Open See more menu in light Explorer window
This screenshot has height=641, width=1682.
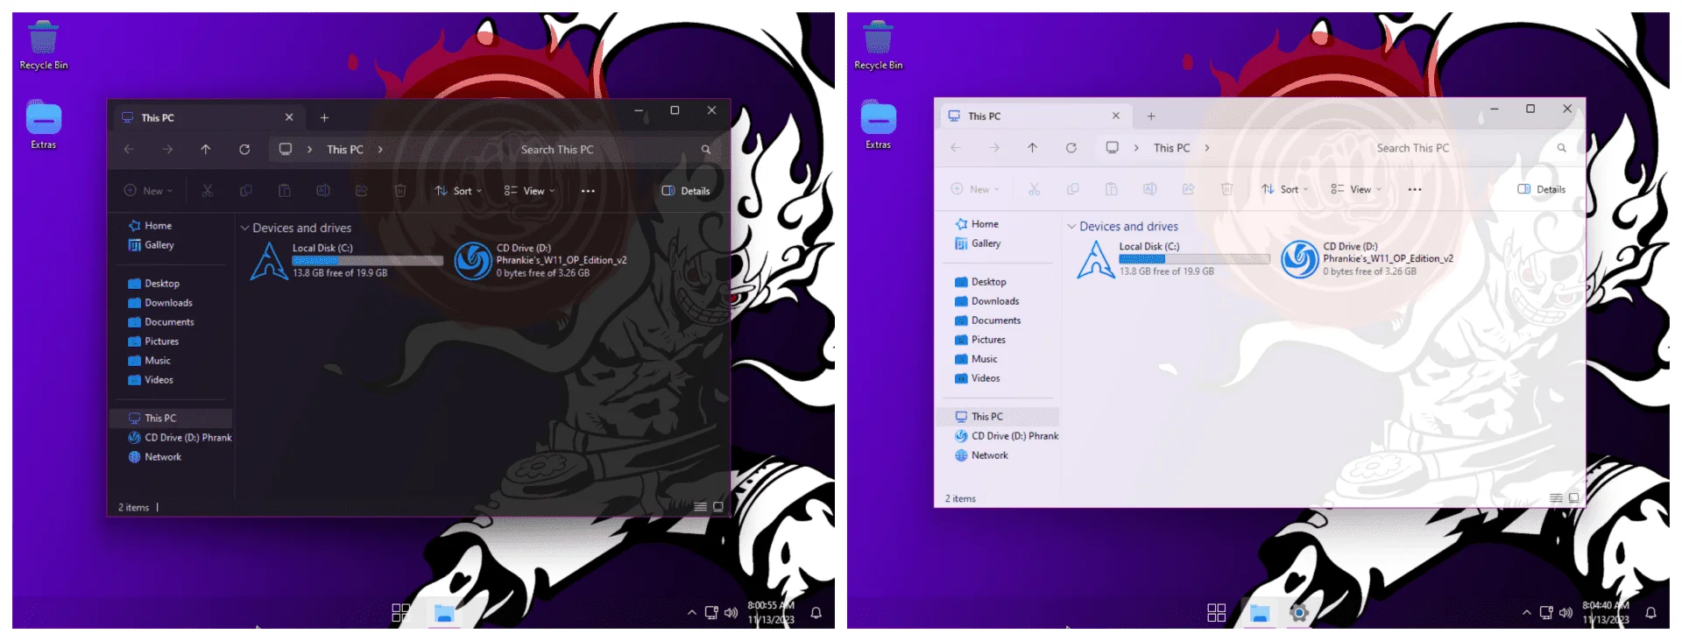click(x=1415, y=189)
